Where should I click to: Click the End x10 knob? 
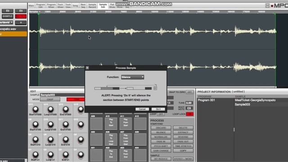click(x=66, y=139)
